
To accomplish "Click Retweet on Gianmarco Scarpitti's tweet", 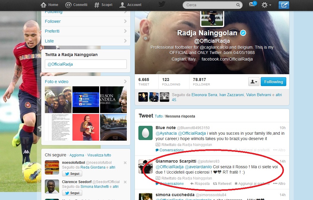I will [x=222, y=184].
